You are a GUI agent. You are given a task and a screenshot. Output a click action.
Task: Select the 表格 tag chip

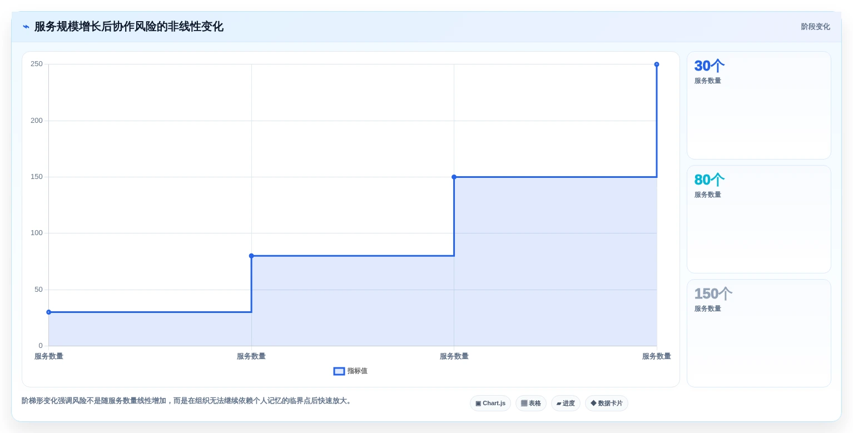coord(531,404)
